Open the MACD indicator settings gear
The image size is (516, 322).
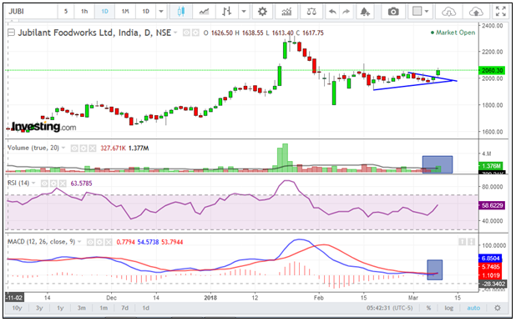pyautogui.click(x=99, y=242)
